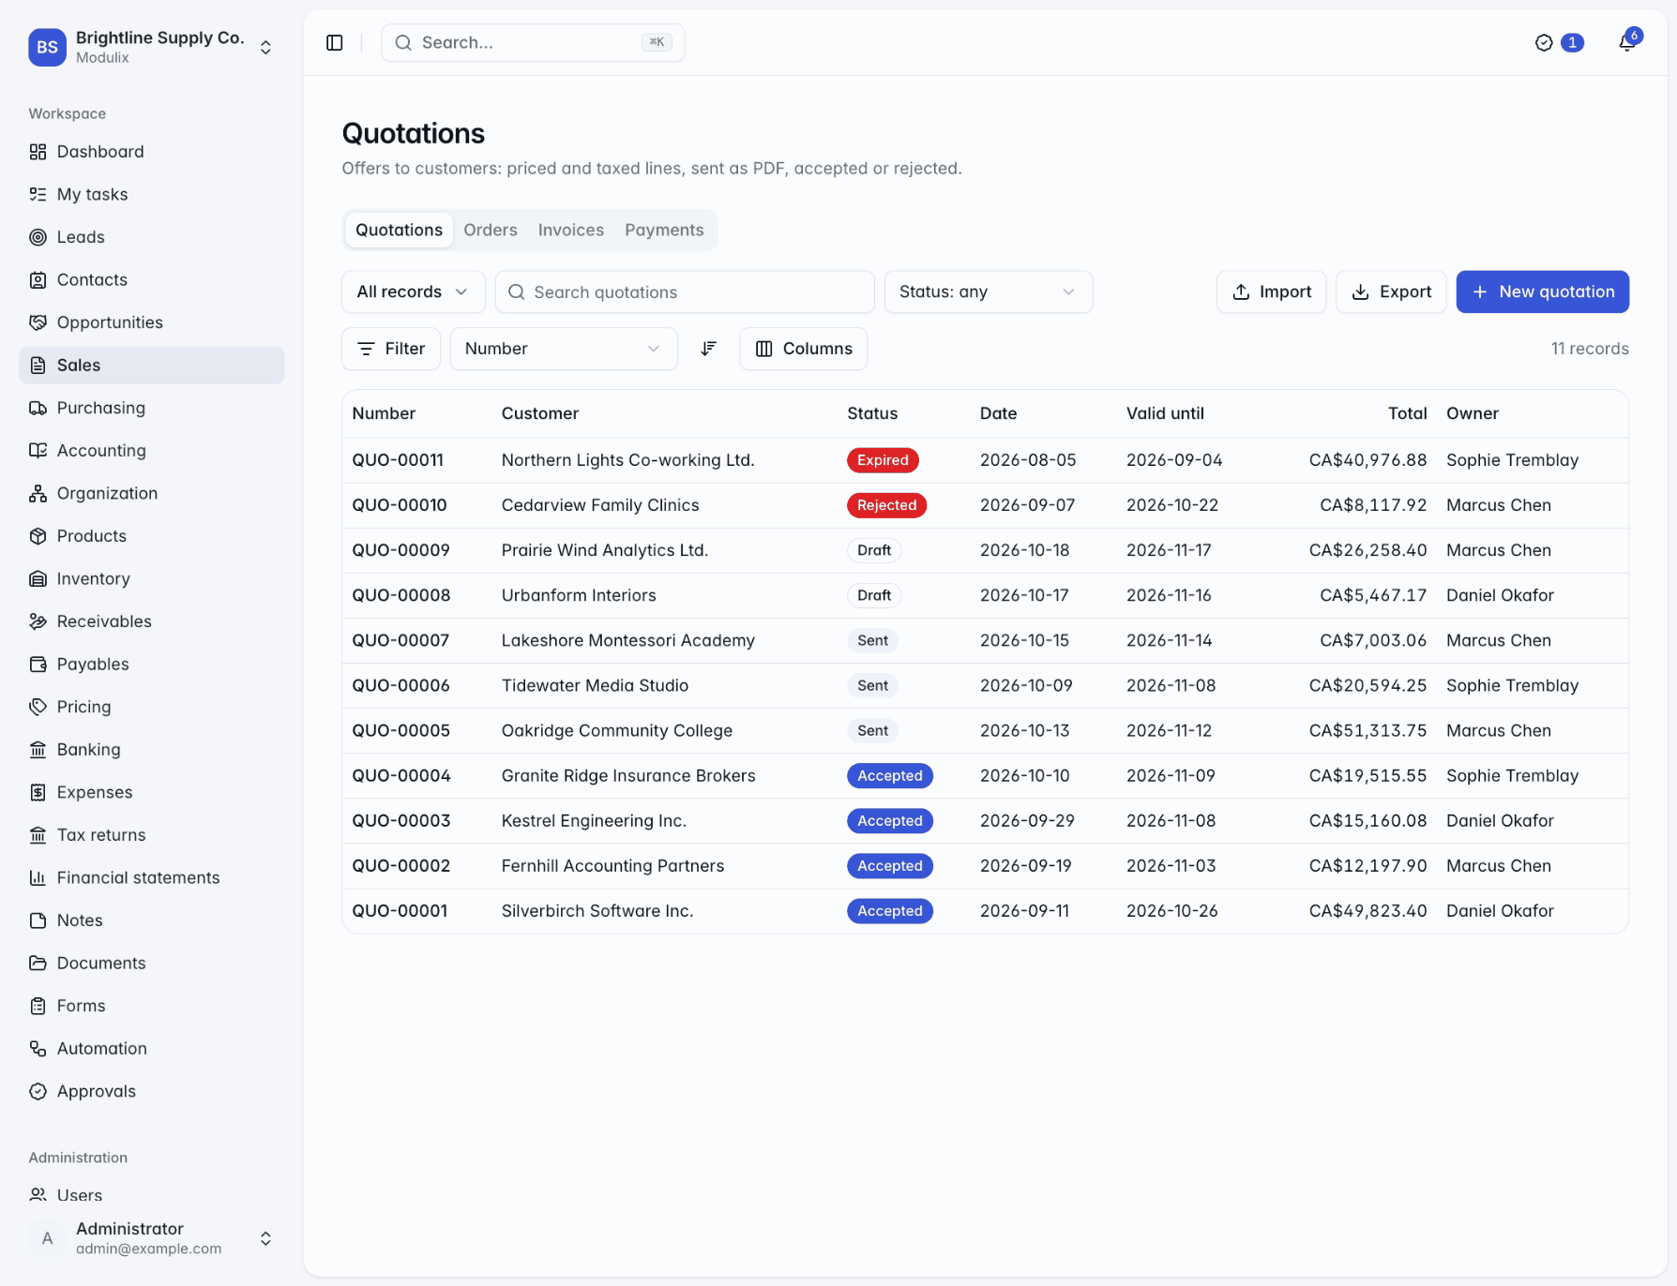1677x1286 pixels.
Task: Open the Columns chooser
Action: [804, 349]
